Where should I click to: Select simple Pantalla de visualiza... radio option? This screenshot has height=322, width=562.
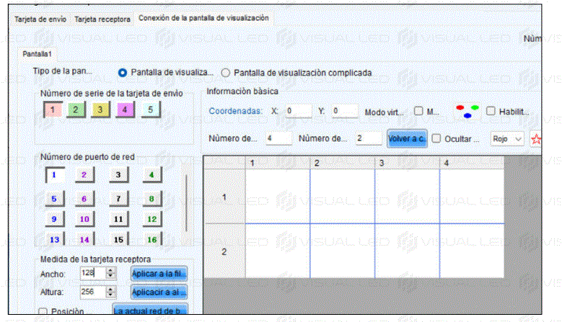(123, 73)
